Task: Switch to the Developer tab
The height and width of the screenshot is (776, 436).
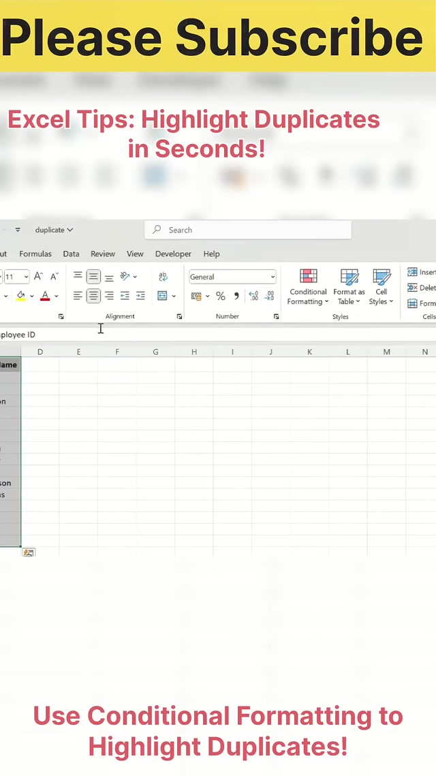Action: 173,254
